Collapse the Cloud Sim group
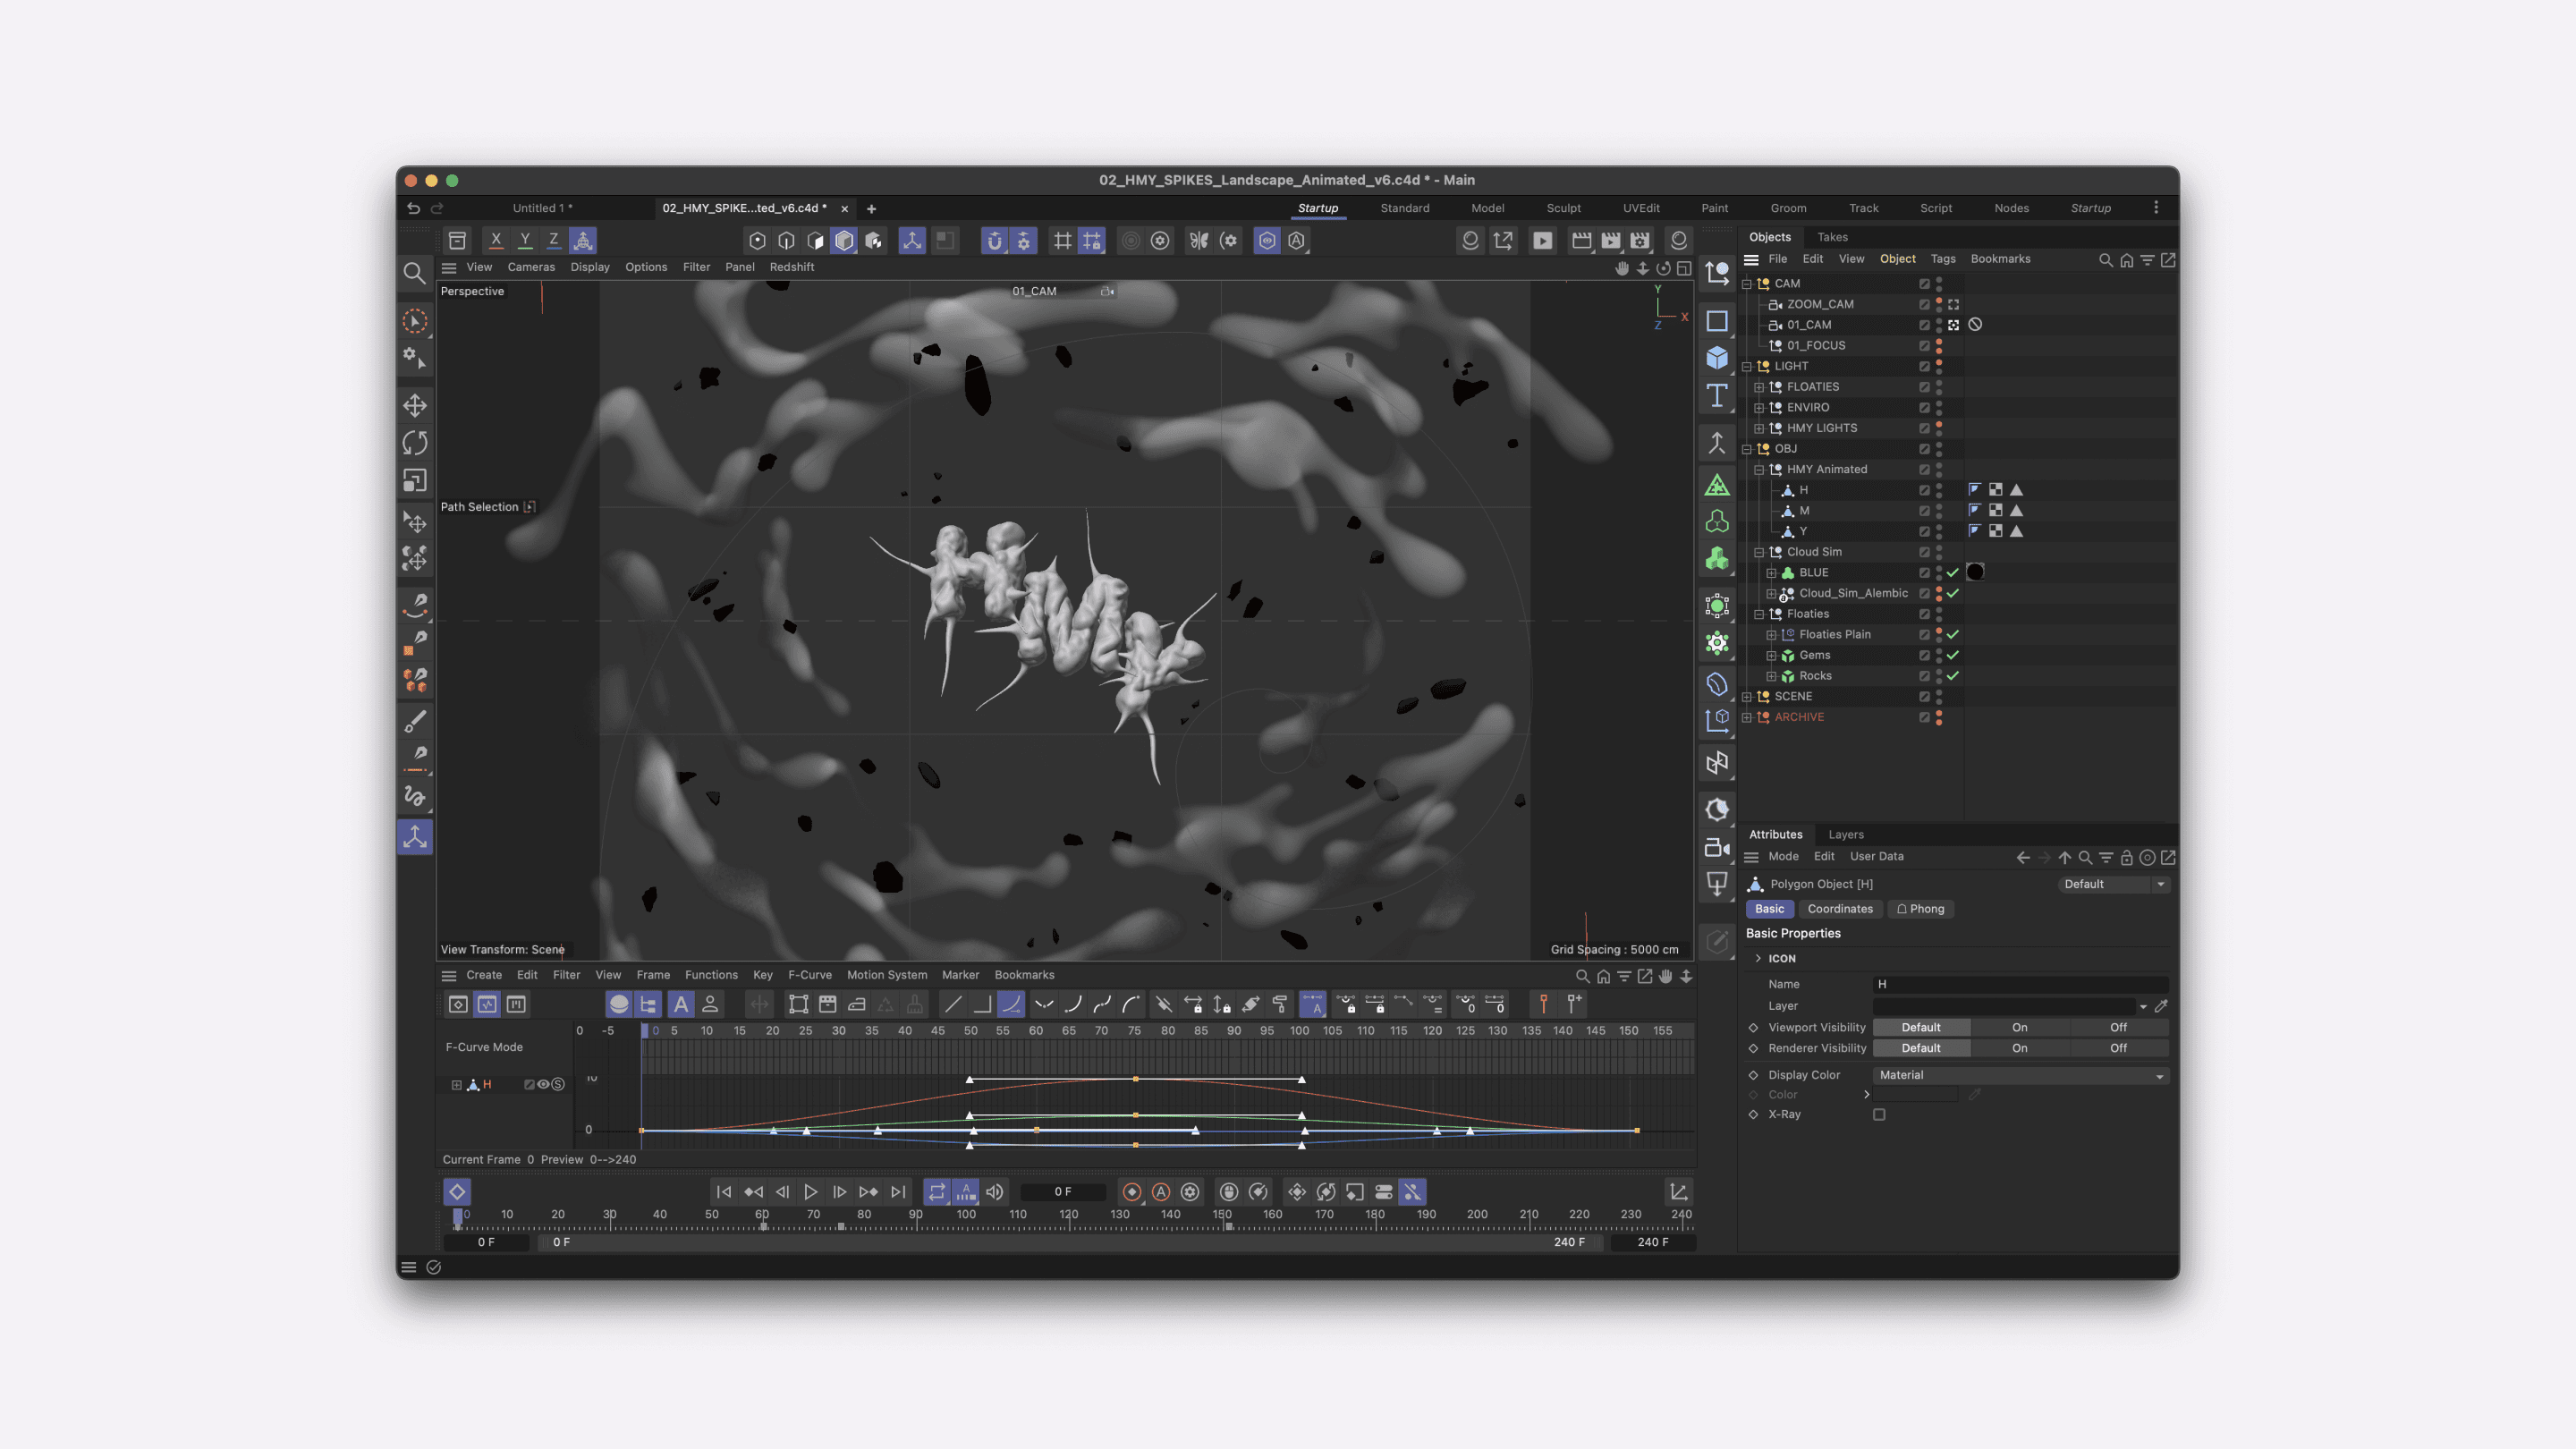 point(1759,552)
